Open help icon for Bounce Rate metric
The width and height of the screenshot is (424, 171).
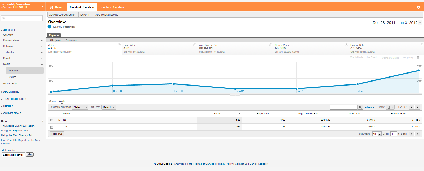tap(422, 45)
